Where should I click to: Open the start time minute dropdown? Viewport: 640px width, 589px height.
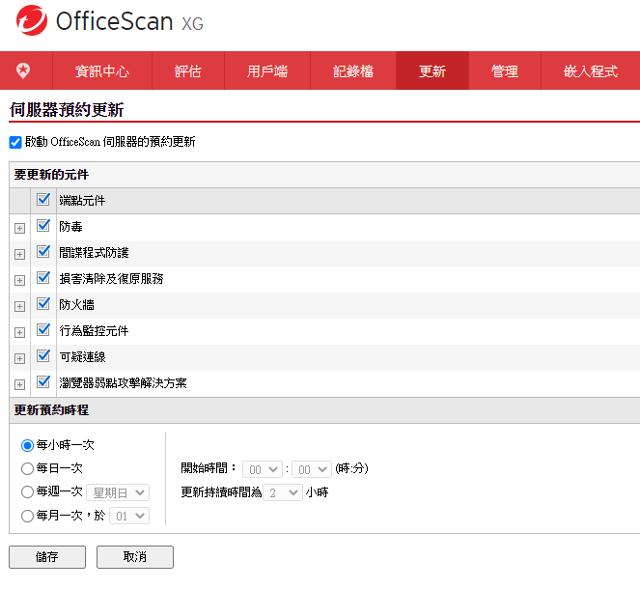pyautogui.click(x=312, y=469)
